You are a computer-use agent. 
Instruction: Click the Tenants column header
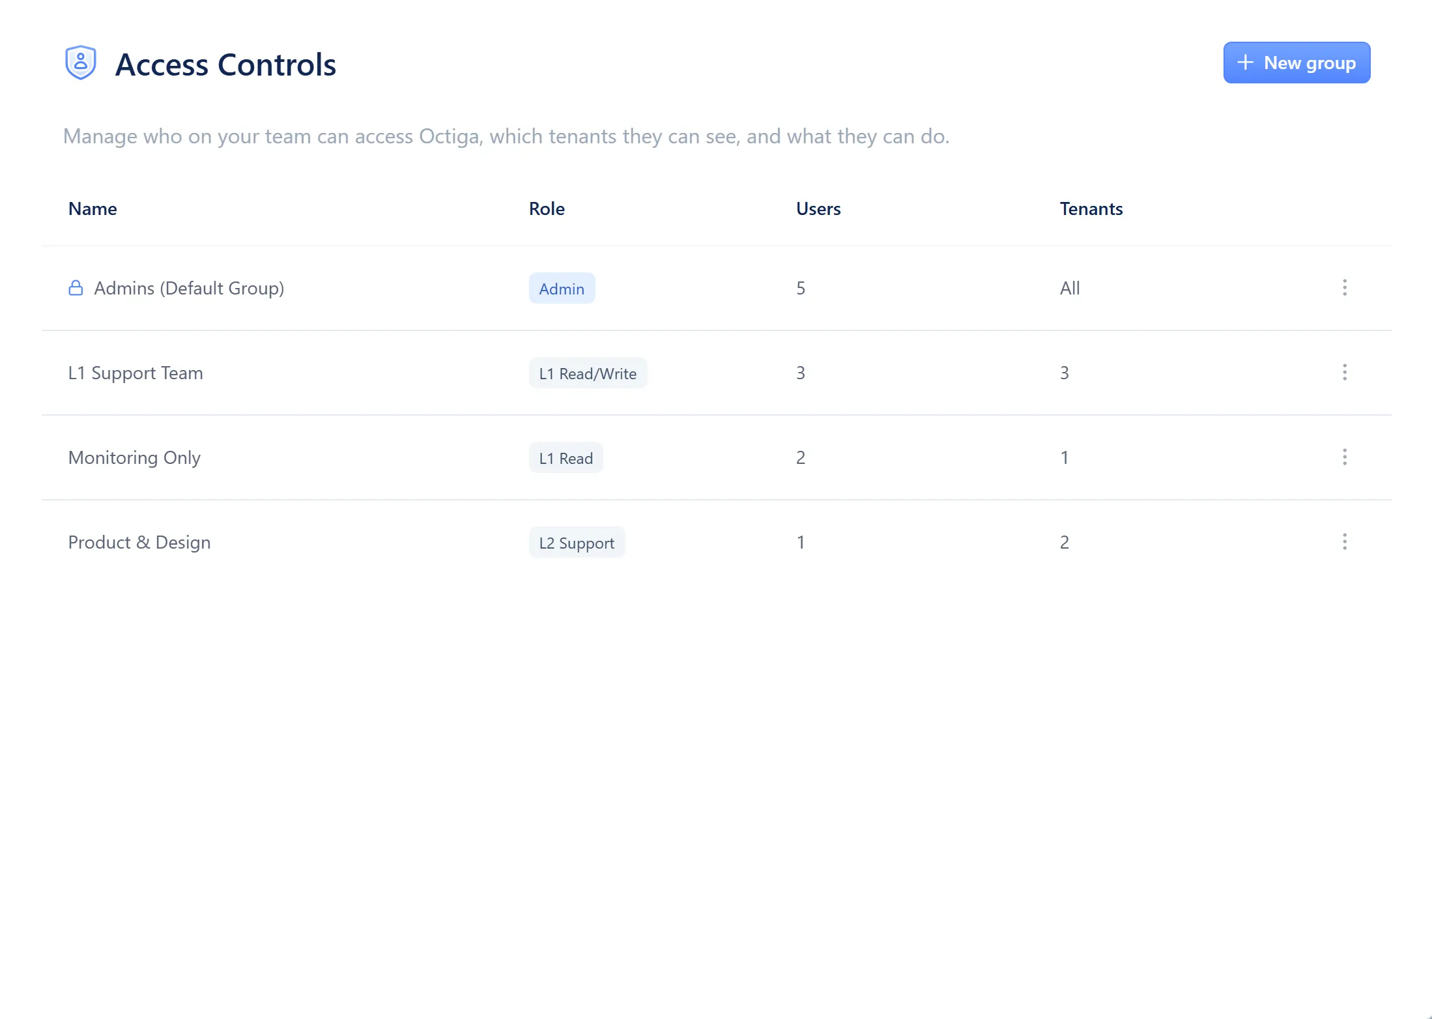1091,208
